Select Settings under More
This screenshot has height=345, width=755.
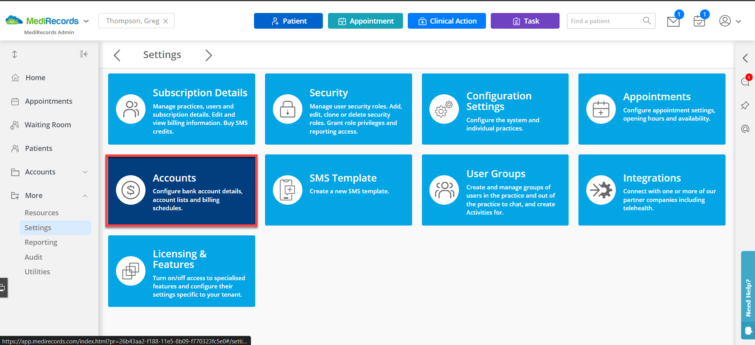tap(55, 228)
